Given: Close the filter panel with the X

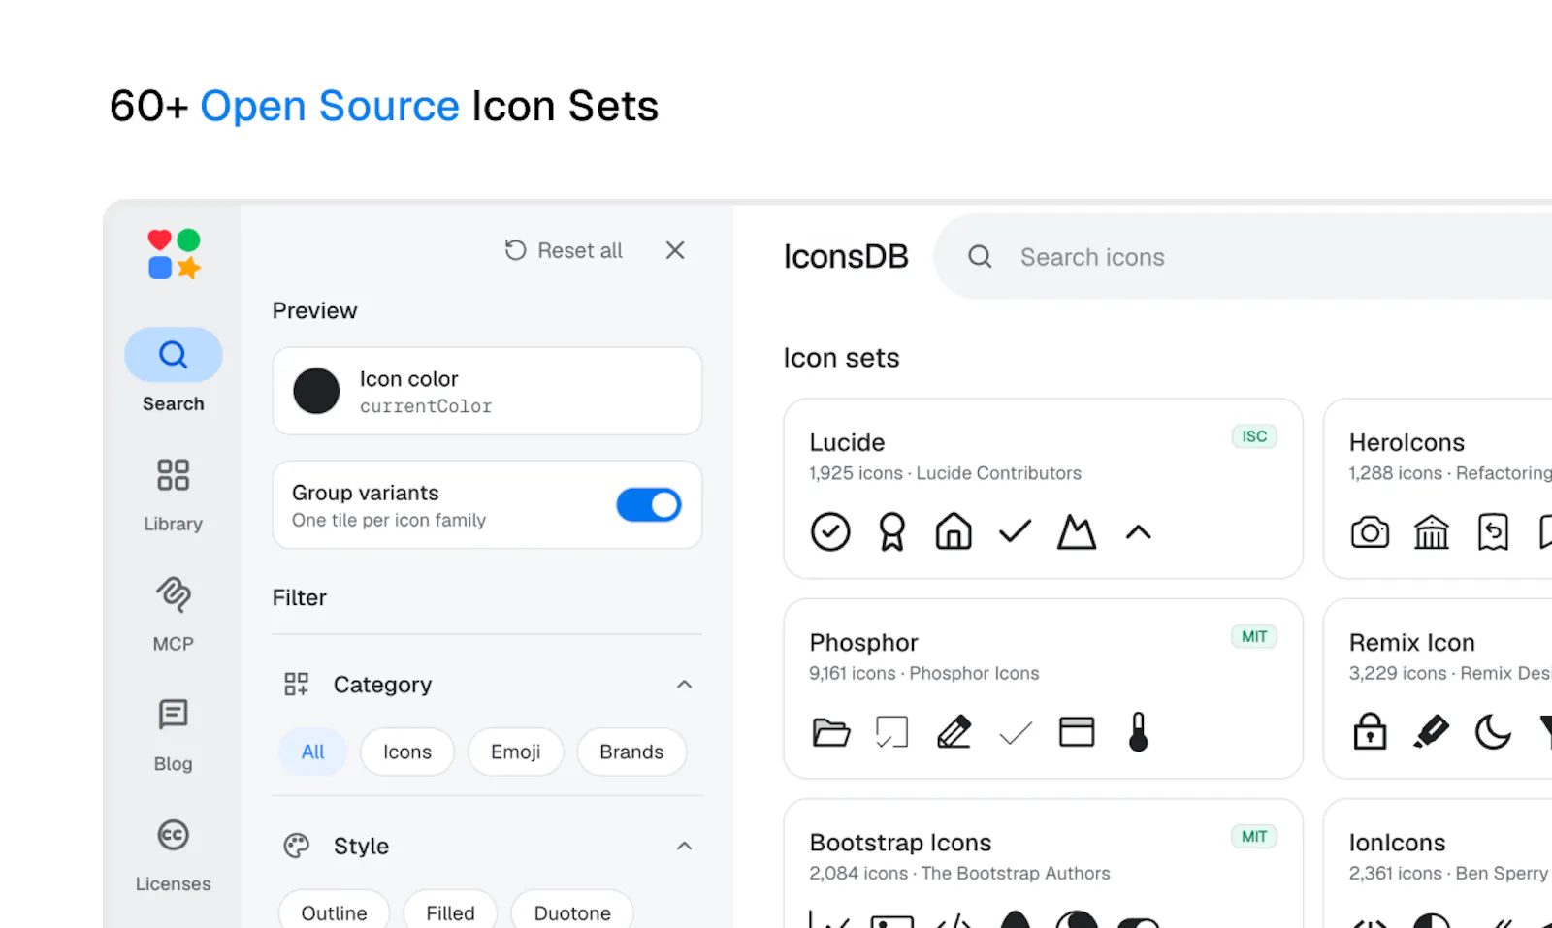Looking at the screenshot, I should point(675,250).
